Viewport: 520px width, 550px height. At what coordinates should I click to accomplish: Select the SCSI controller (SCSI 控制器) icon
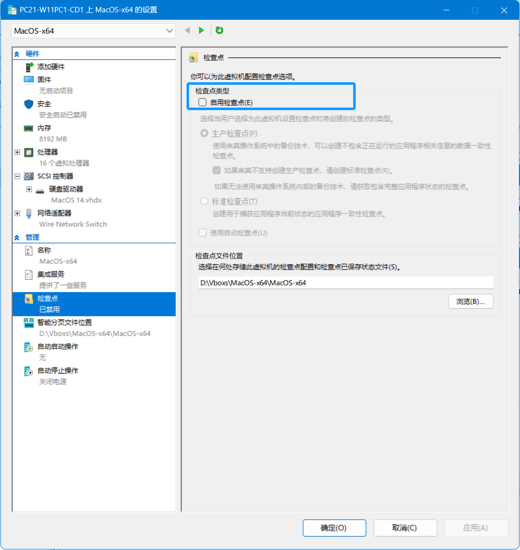pos(29,176)
